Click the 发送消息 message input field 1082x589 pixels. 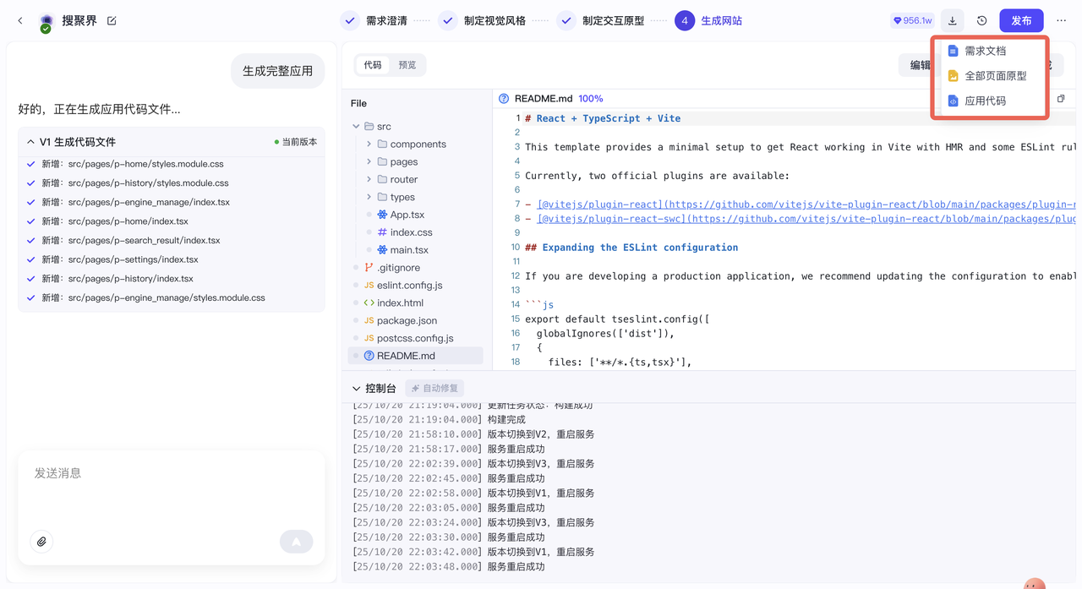pos(169,490)
